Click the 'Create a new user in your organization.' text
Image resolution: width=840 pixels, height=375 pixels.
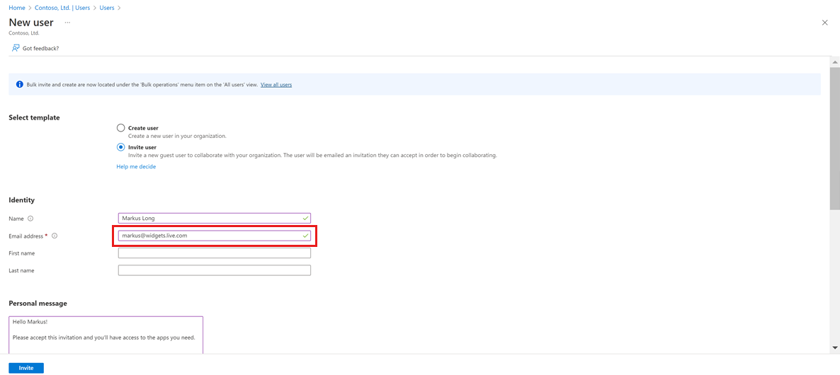pyautogui.click(x=177, y=136)
